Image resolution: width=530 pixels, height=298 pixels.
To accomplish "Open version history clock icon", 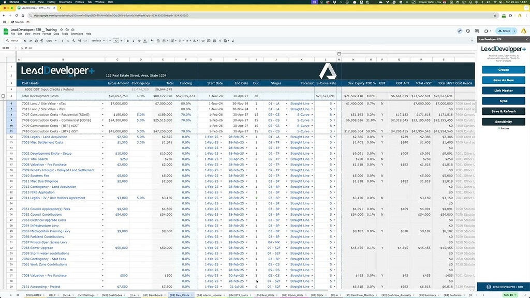I will click(x=468, y=31).
